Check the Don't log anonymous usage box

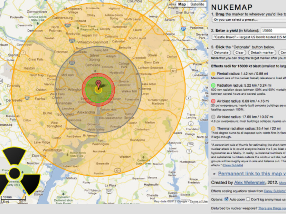[x=248, y=199]
